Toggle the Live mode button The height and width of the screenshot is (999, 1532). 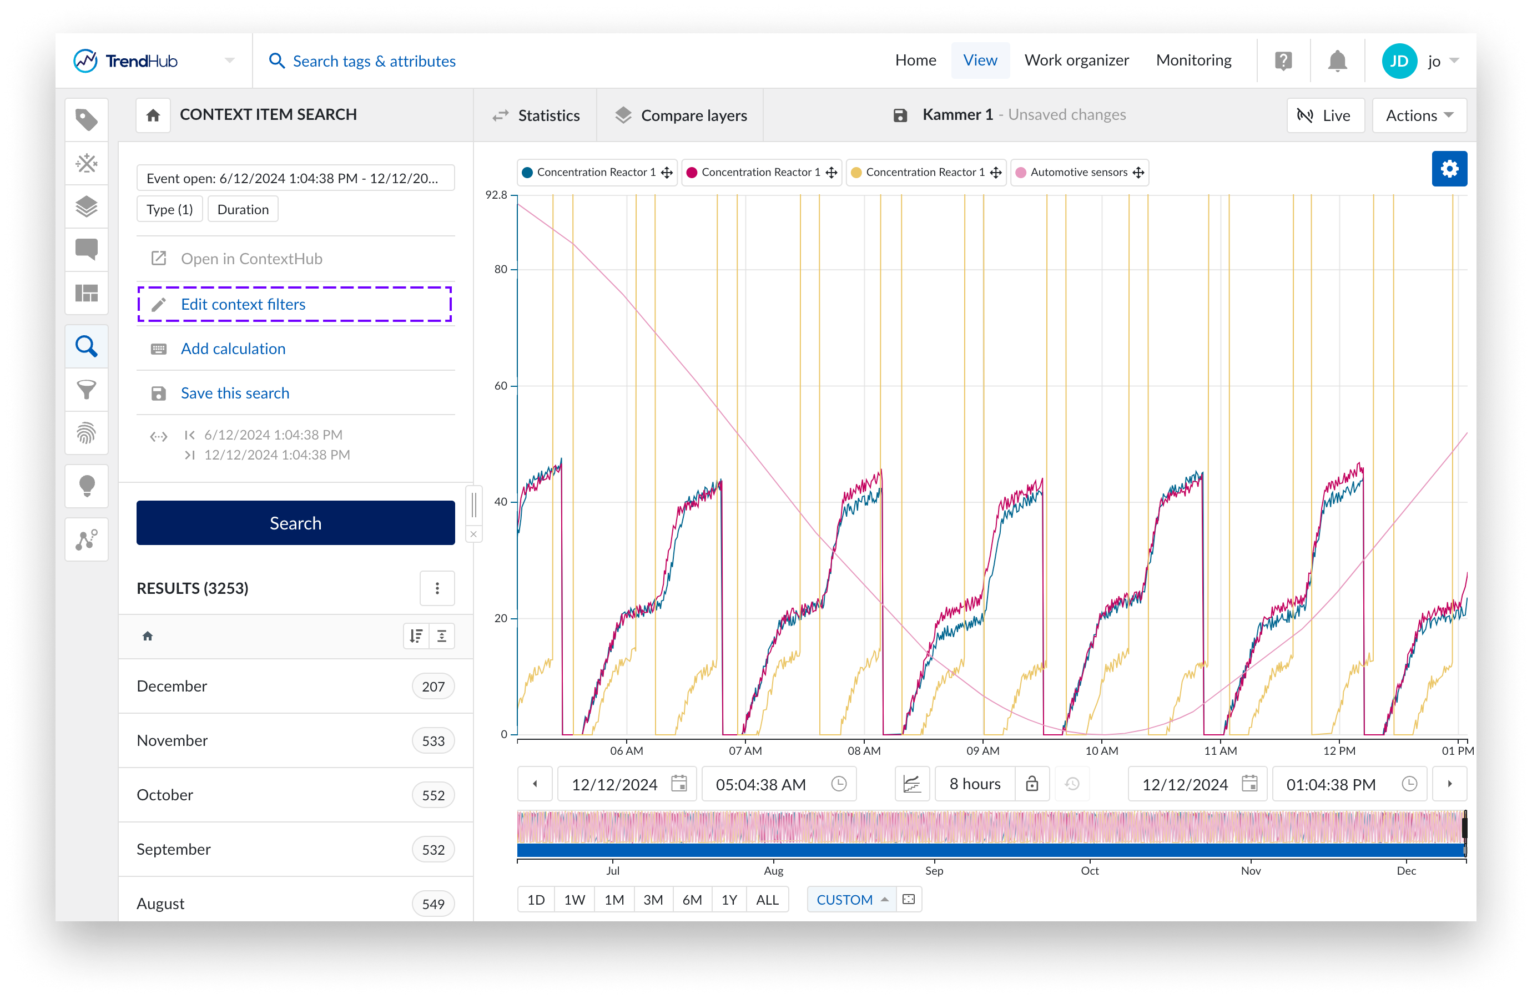(x=1325, y=116)
